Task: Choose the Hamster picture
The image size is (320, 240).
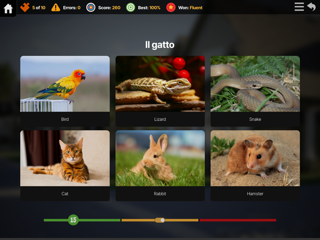Action: [x=255, y=158]
